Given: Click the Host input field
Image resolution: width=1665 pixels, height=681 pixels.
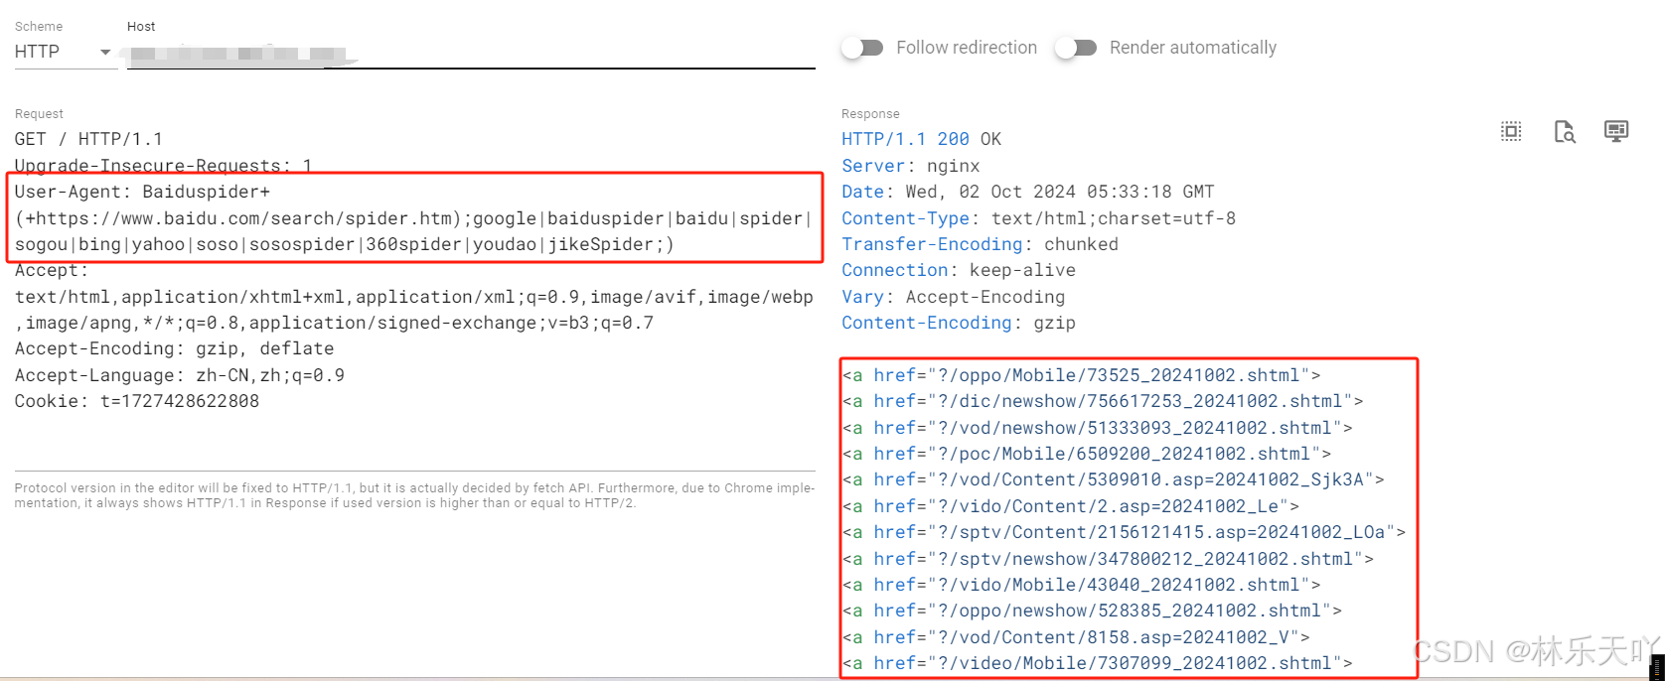Looking at the screenshot, I should [x=471, y=54].
